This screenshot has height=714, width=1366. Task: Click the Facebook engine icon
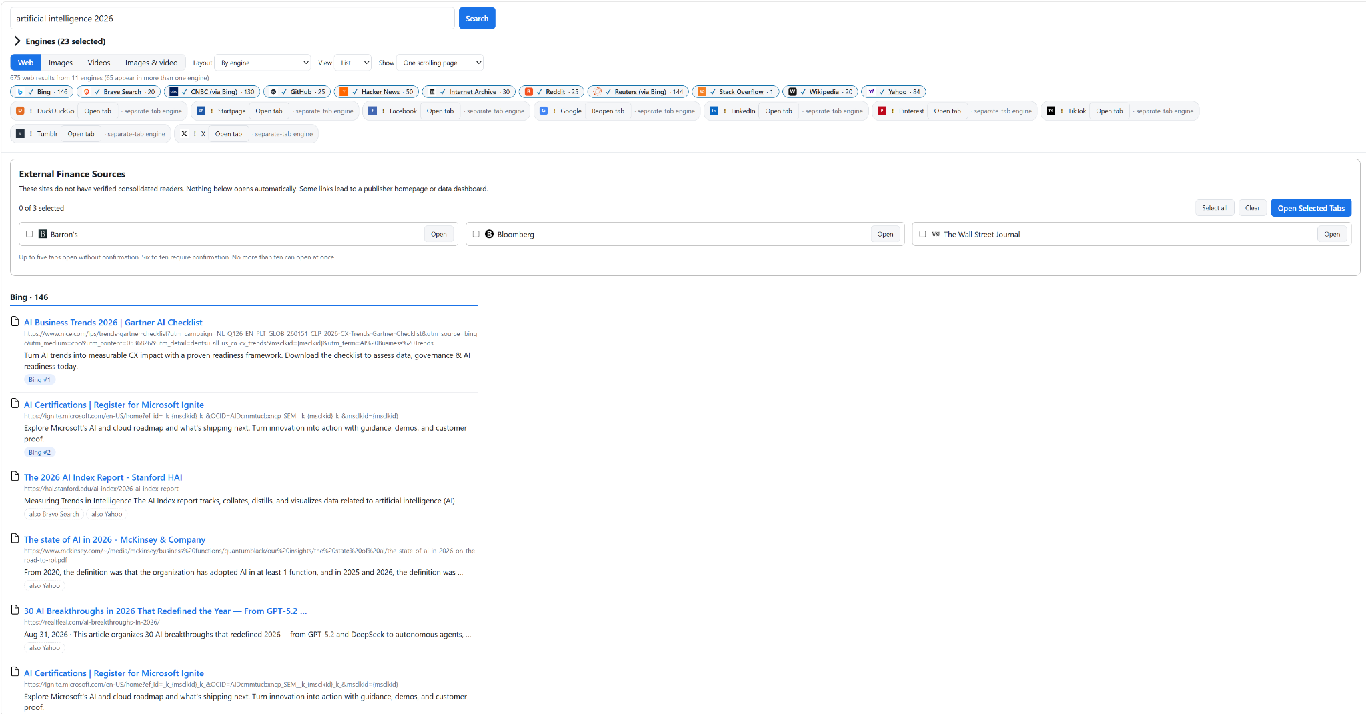[372, 111]
